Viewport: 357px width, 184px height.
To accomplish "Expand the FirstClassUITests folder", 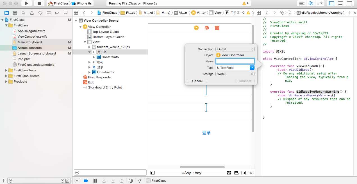I will click(6, 76).
